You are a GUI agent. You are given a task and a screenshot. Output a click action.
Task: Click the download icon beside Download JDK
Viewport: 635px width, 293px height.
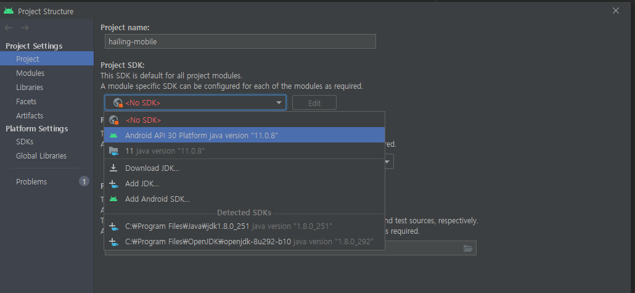113,168
